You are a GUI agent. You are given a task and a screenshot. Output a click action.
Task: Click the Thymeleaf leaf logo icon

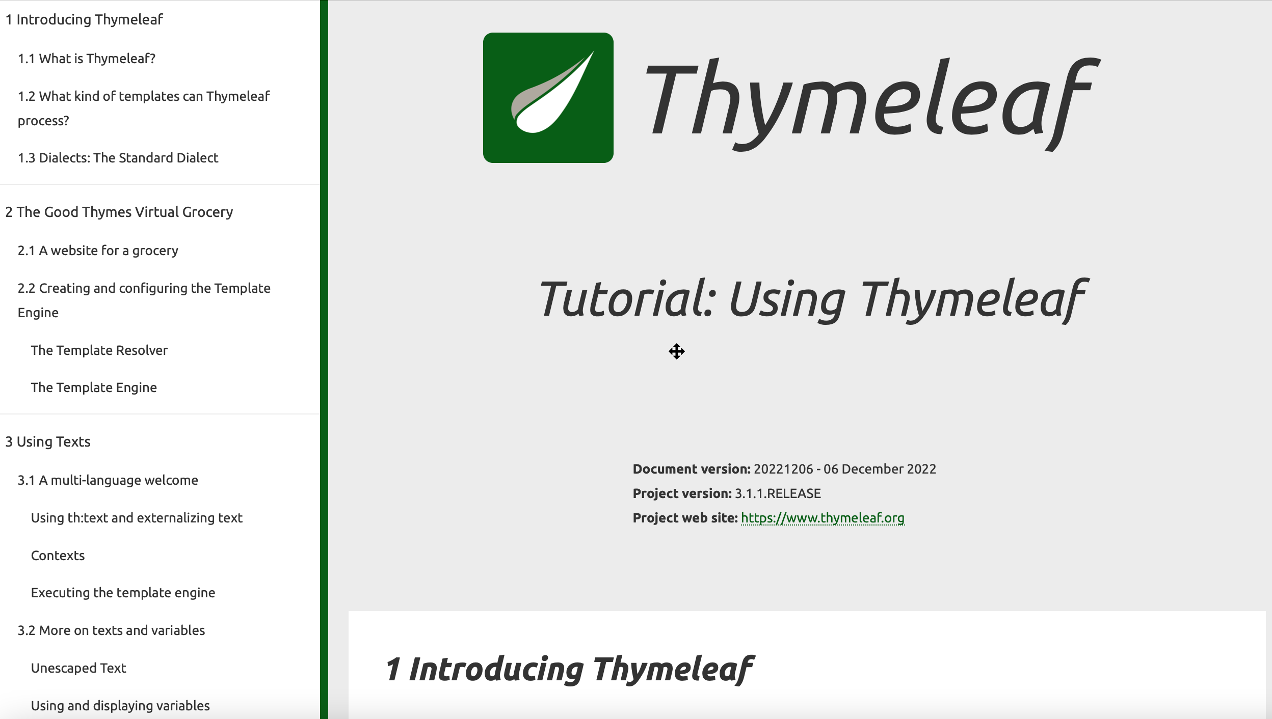tap(548, 98)
